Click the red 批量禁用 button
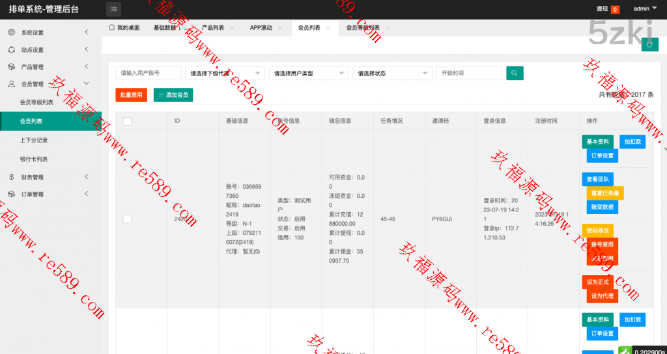Screen dimensions: 667x354 pos(131,95)
